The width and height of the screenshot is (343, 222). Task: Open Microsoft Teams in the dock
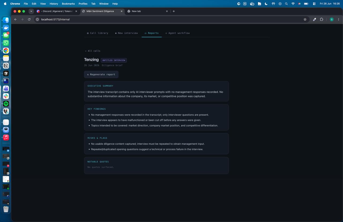coord(6,88)
